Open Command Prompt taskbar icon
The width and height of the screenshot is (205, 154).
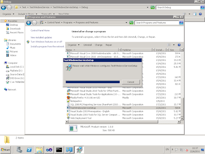59,150
